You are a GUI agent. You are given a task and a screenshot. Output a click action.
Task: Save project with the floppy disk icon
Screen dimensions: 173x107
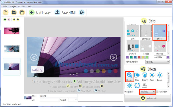[x=22, y=12]
